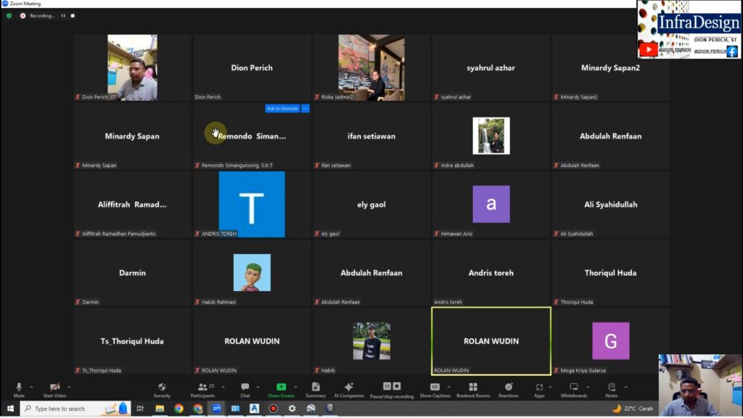Click the Windows taskbar search box
The width and height of the screenshot is (743, 418).
[59, 409]
